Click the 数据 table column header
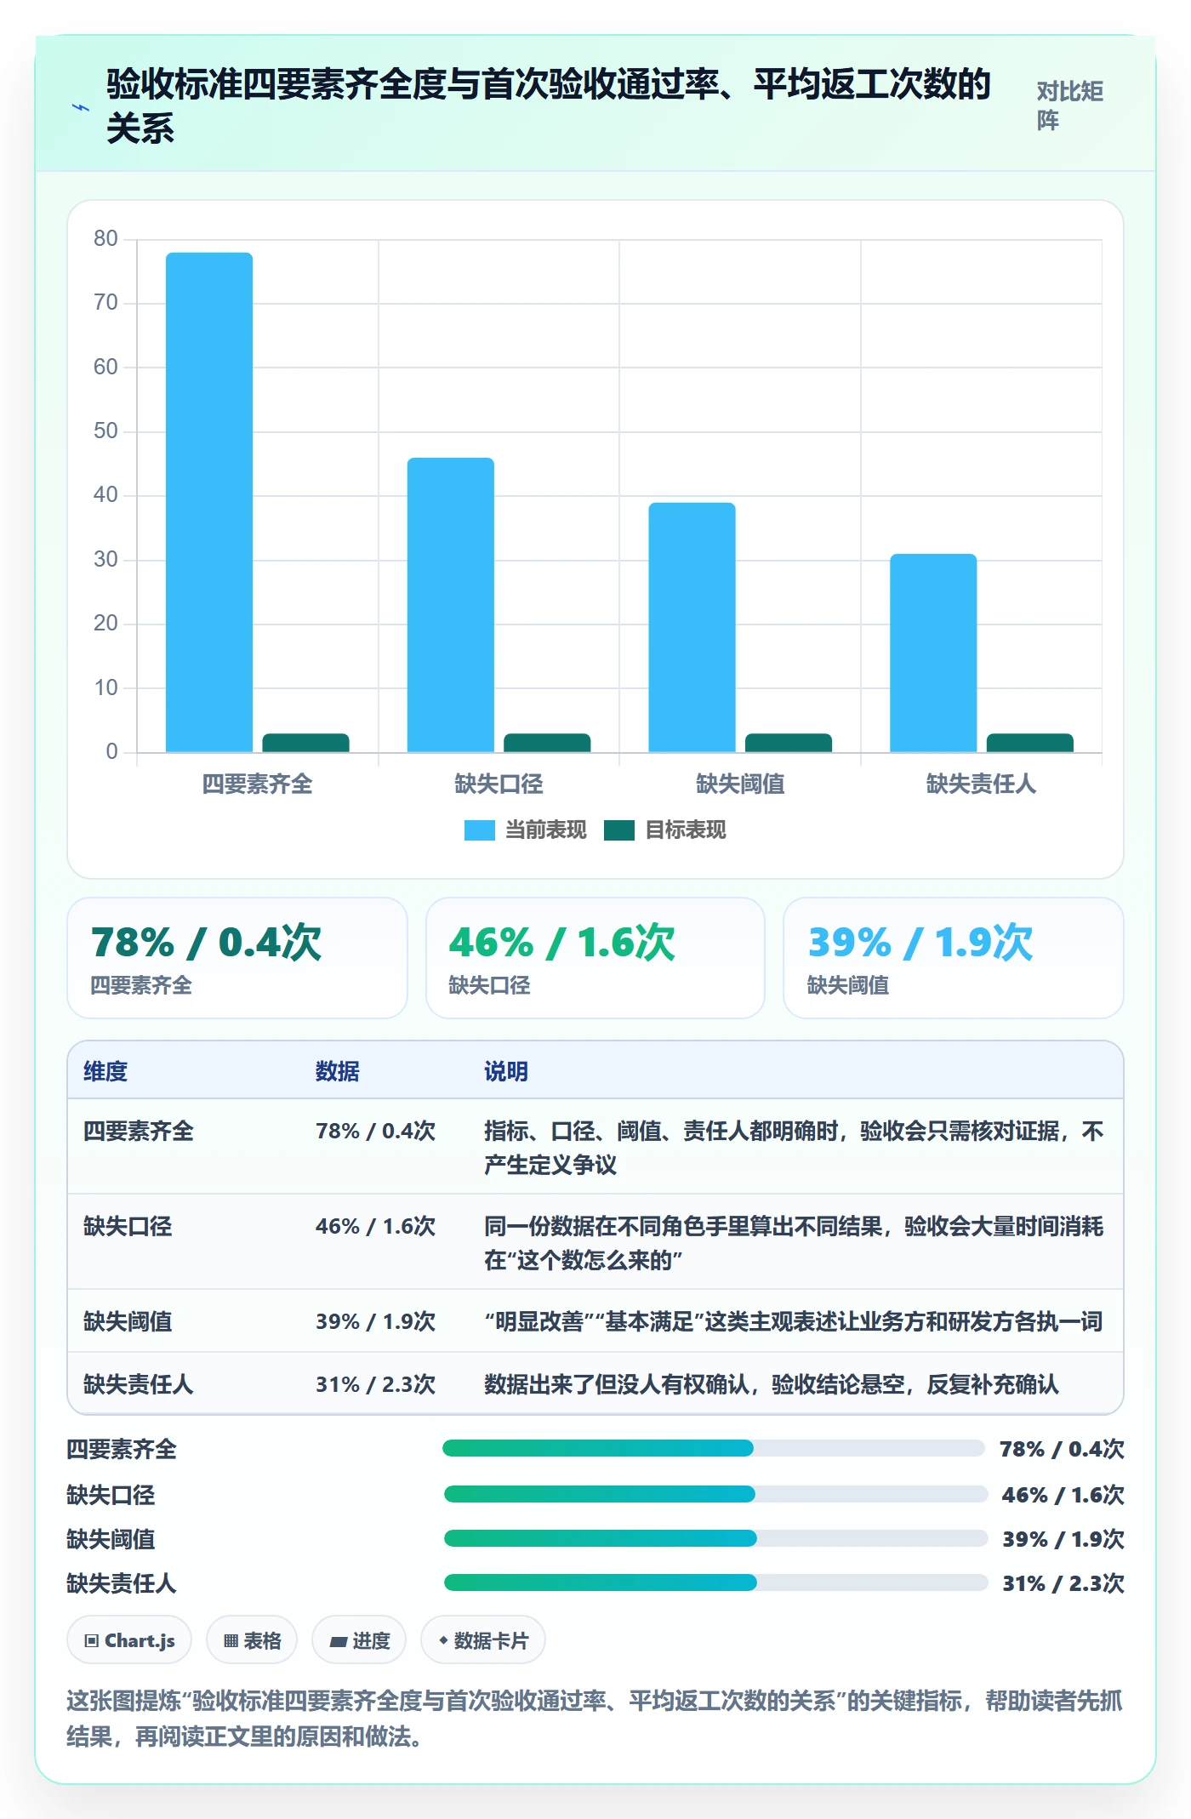 click(338, 1071)
